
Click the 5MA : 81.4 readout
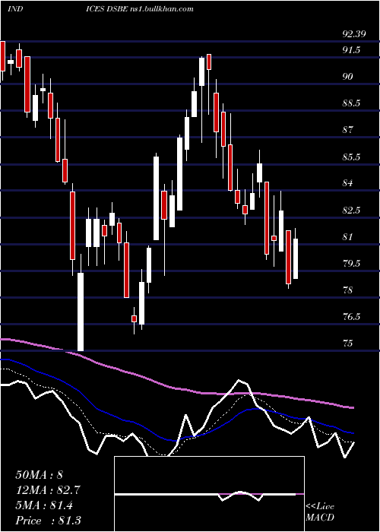click(x=44, y=505)
